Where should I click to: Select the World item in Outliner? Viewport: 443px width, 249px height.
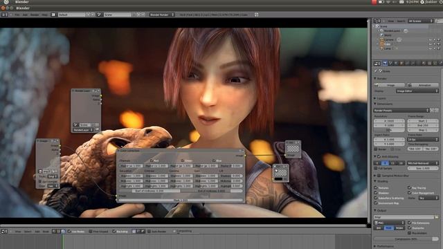click(x=388, y=35)
